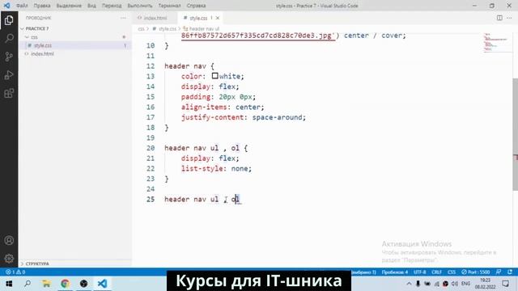This screenshot has width=518, height=291.
Task: Click the ПРОВОДНИК panel title
Action: [x=38, y=18]
